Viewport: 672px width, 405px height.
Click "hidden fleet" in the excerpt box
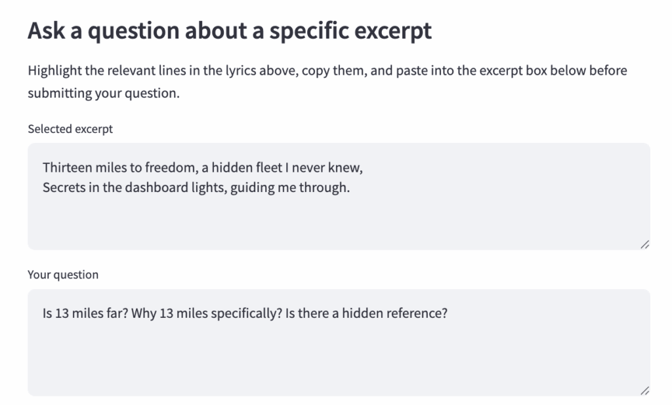tap(254, 168)
